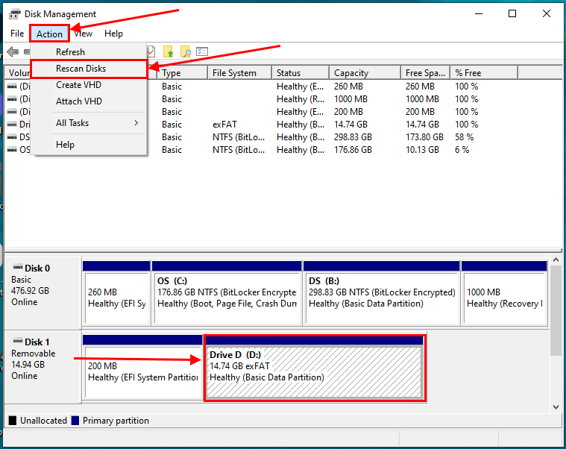Image resolution: width=566 pixels, height=449 pixels.
Task: Click the folder with green arrow toolbar icon
Action: click(x=169, y=51)
